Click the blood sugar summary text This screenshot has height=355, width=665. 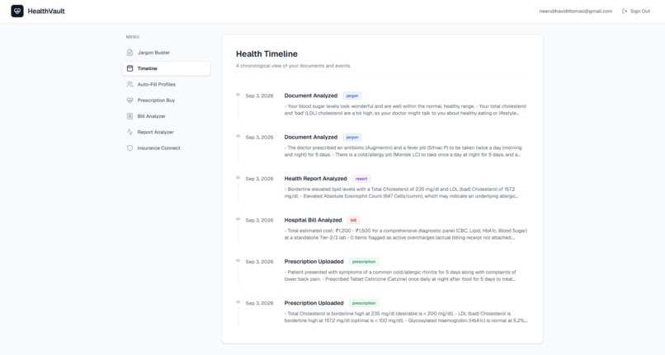405,110
